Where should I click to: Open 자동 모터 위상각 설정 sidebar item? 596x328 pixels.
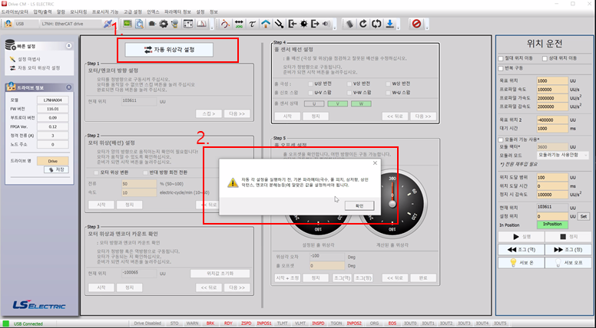pyautogui.click(x=38, y=68)
